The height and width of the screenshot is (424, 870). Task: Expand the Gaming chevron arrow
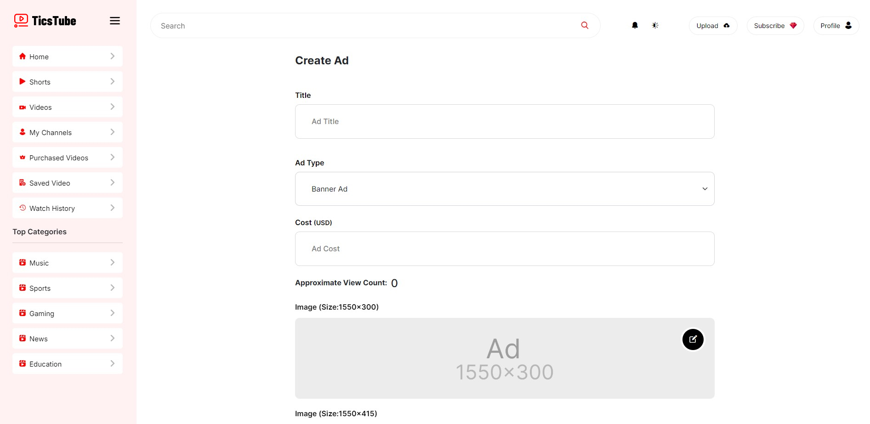pos(113,313)
